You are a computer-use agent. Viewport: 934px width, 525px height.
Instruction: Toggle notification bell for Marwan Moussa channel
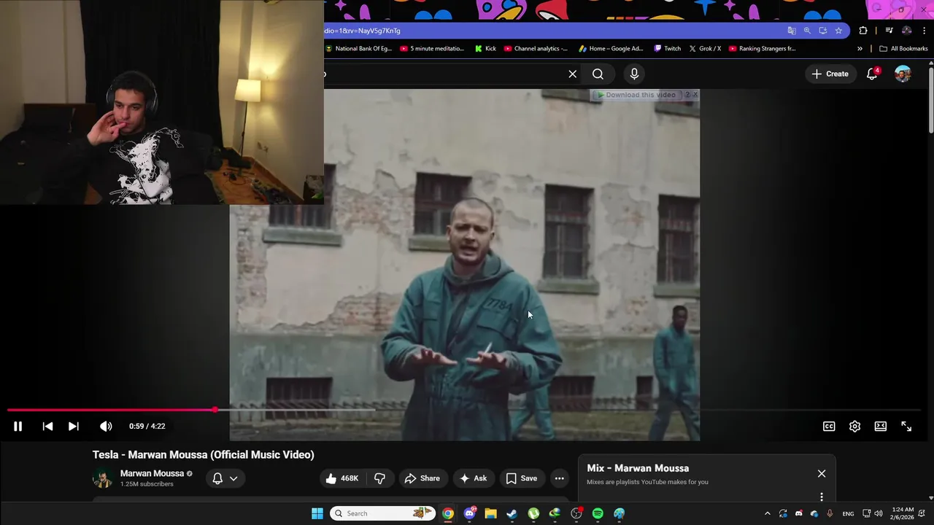[x=217, y=478]
